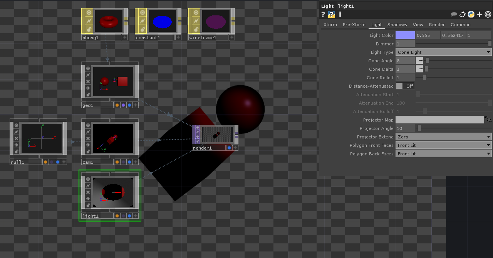493x258 pixels.
Task: Click the lock flag on geo1 node
Action: click(x=88, y=95)
